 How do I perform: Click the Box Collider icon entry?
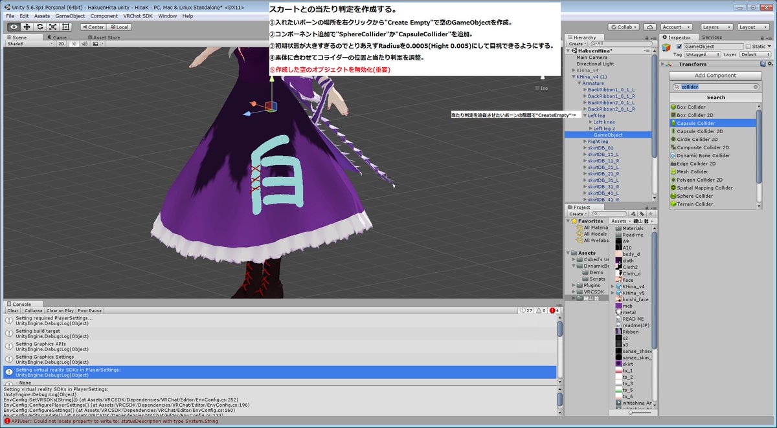[x=673, y=107]
